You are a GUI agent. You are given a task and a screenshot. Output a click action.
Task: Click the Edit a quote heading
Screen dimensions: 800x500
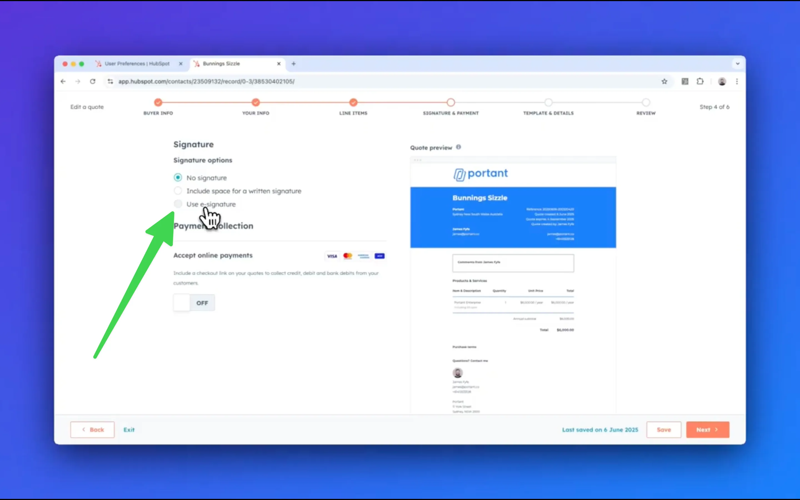pos(87,107)
